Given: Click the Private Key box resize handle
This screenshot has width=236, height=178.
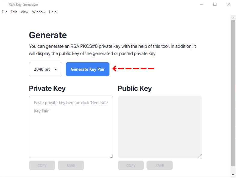Looking at the screenshot, I should point(111,156).
